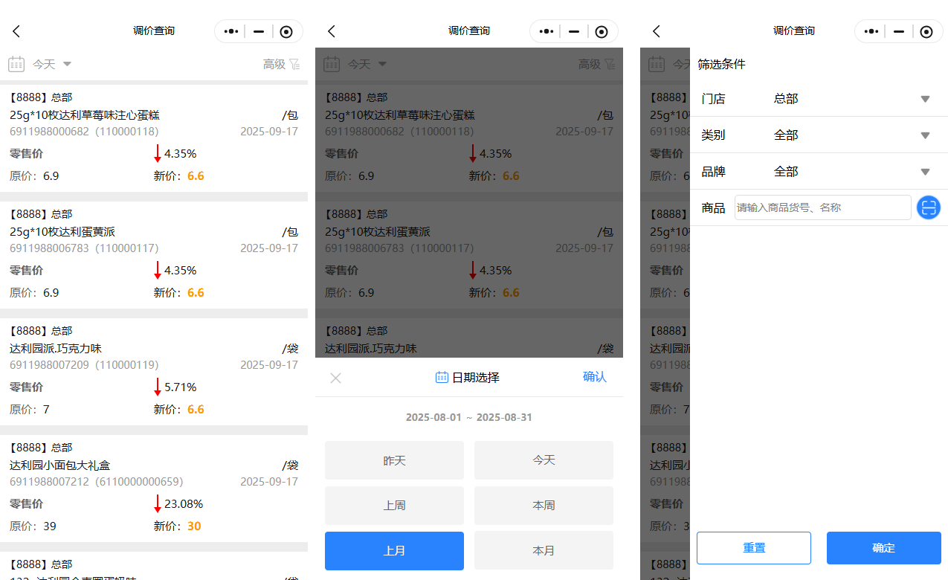Viewport: 948px width, 580px height.
Task: Click the blue 确定 button
Action: tap(883, 548)
